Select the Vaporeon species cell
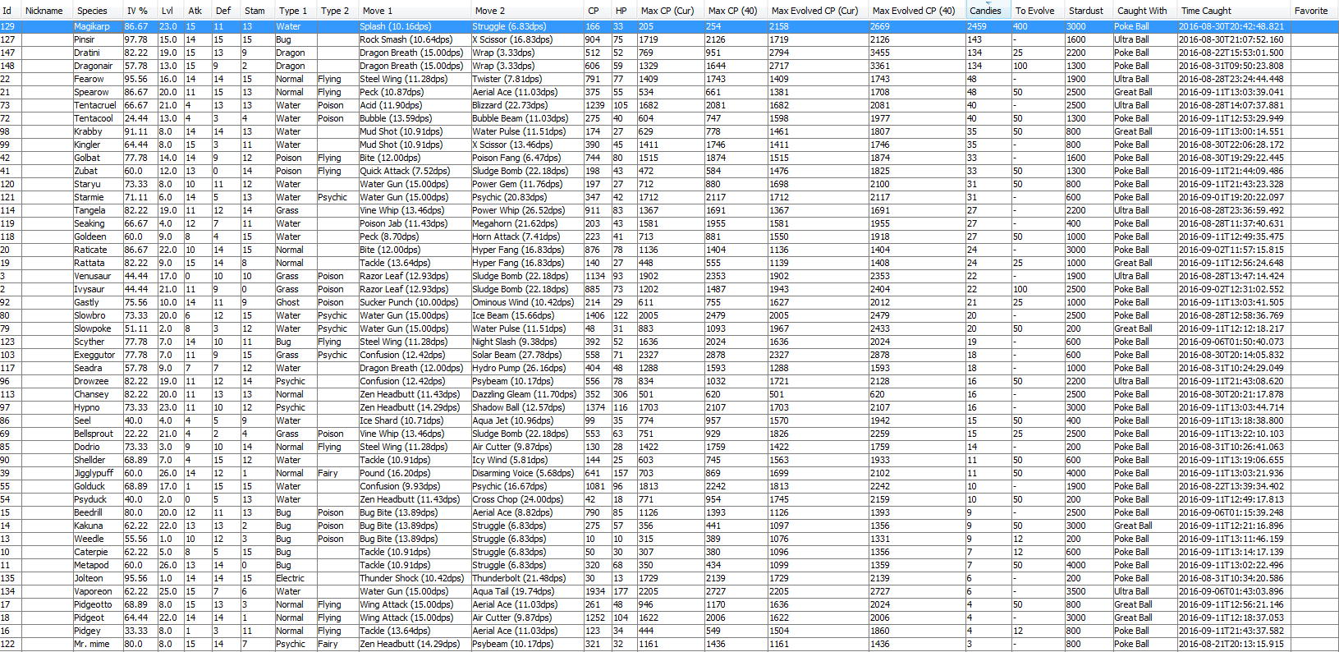This screenshot has width=1339, height=652. (97, 591)
